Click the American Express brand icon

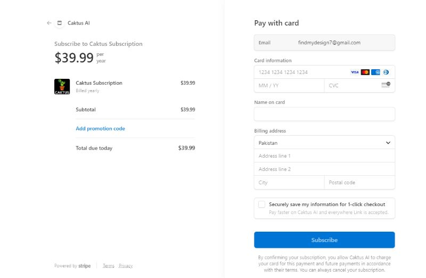click(x=375, y=72)
